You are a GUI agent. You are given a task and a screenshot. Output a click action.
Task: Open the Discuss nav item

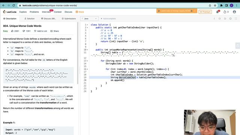pyautogui.click(x=68, y=12)
